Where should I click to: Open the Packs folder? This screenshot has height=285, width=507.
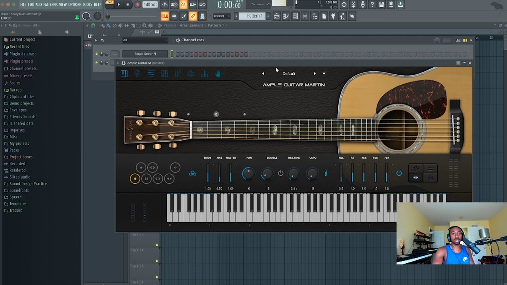click(x=14, y=150)
